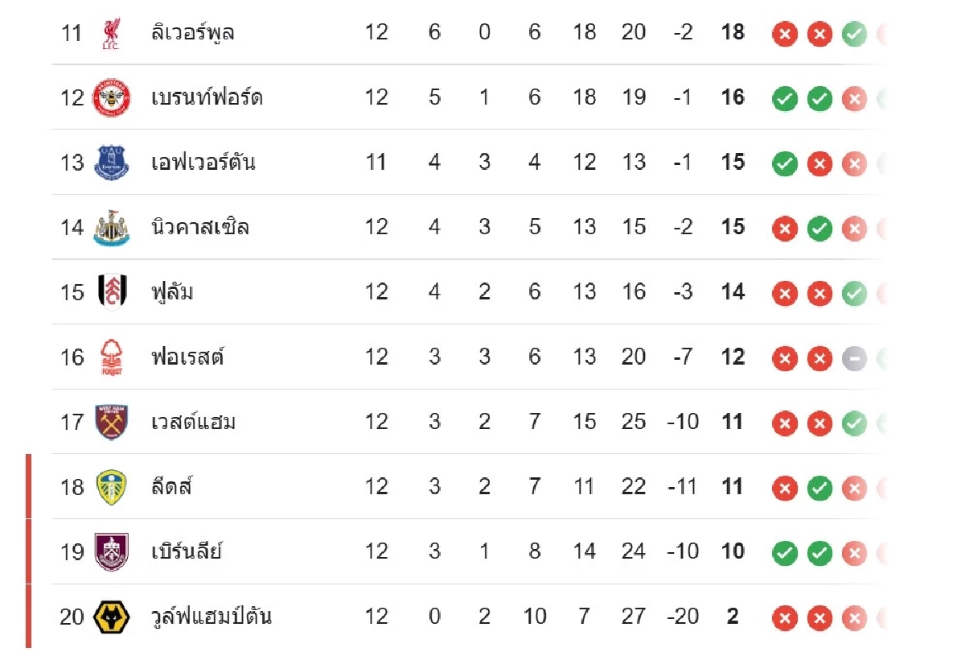The height and width of the screenshot is (652, 965).
Task: Click the Everton club crest
Action: point(111,163)
